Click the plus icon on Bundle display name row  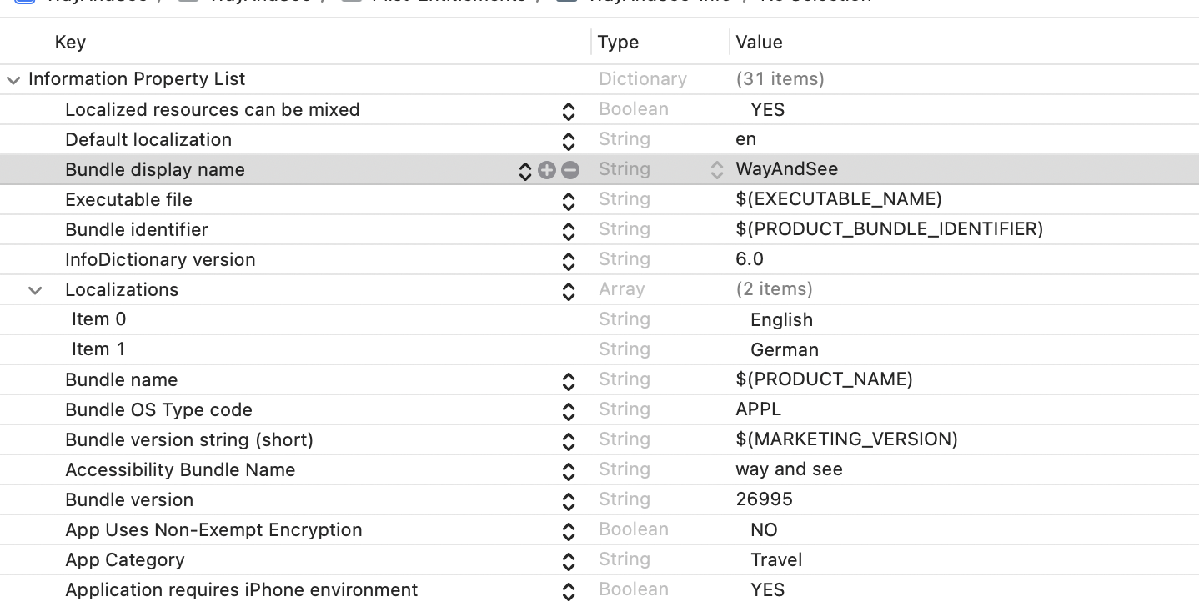click(547, 170)
